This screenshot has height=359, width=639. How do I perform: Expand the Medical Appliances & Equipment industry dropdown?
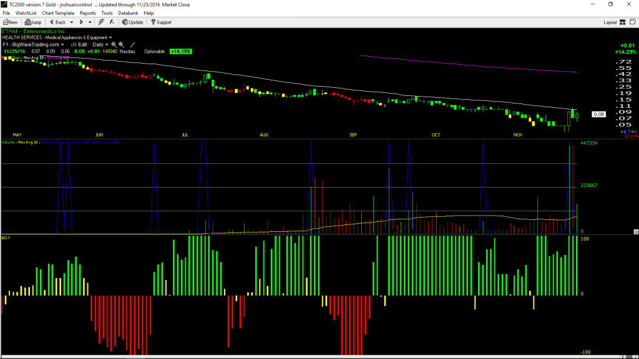110,38
